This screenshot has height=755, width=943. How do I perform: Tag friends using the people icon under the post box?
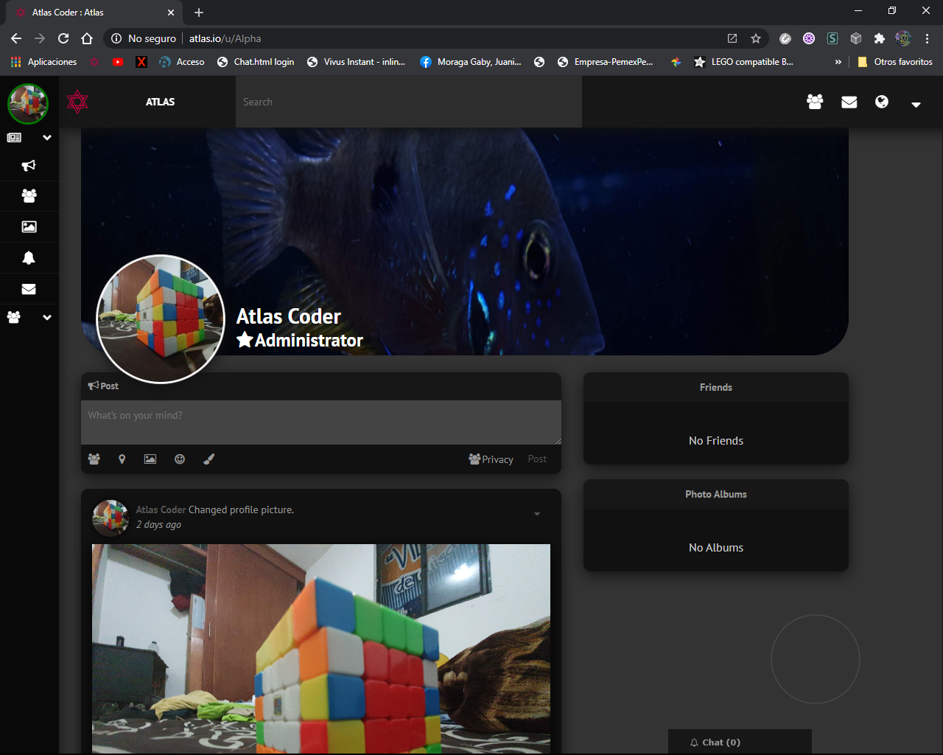coord(94,459)
